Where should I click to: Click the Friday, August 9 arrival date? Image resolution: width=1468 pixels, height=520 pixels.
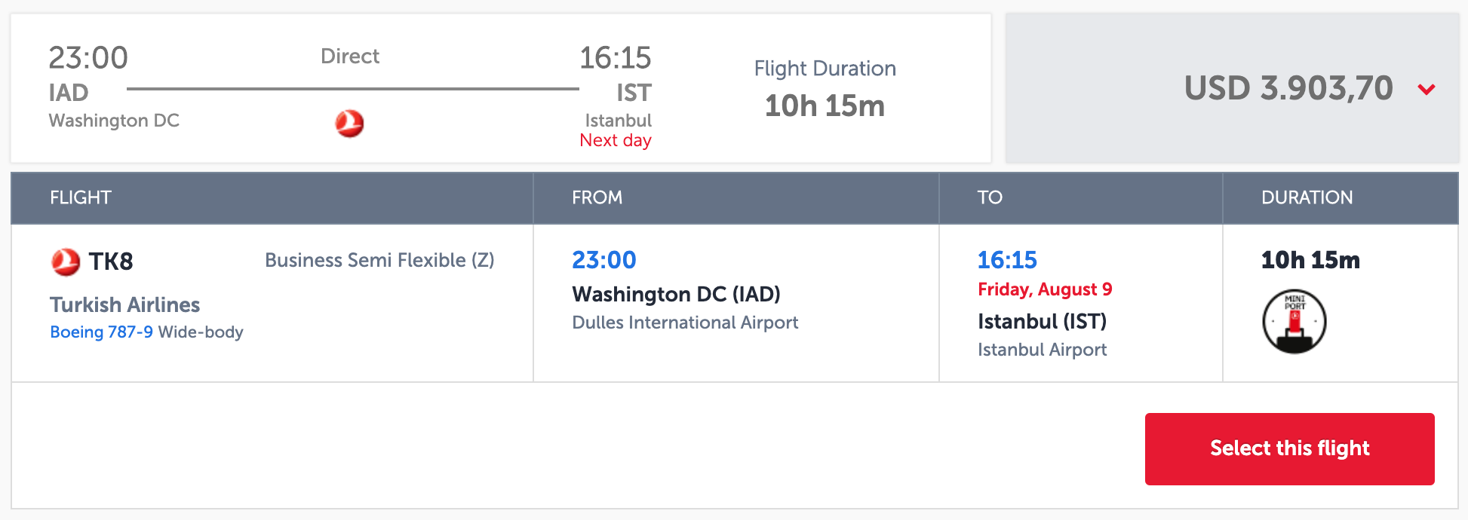(1045, 289)
